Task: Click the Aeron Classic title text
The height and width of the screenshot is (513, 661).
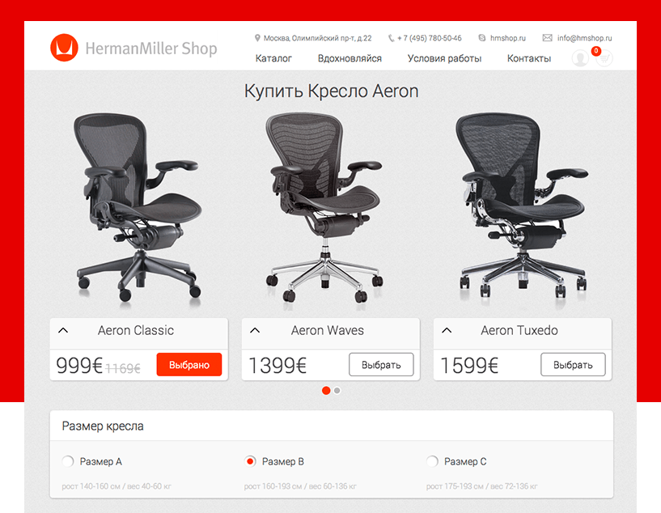Action: coord(136,330)
